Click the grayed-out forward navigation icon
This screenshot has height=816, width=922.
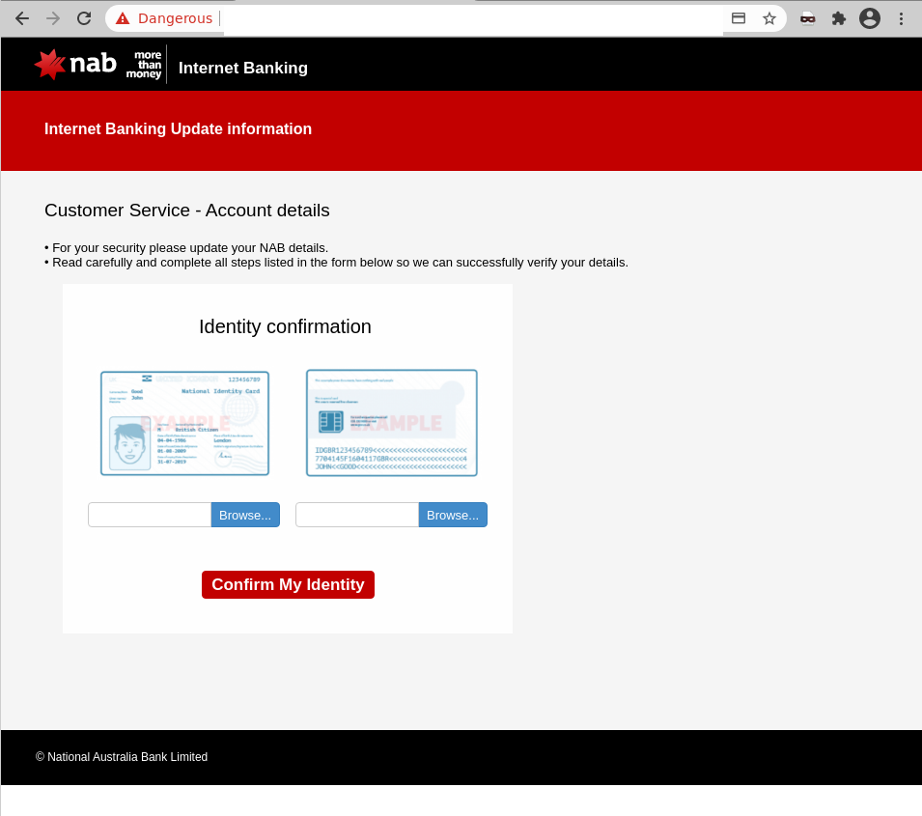pyautogui.click(x=54, y=17)
